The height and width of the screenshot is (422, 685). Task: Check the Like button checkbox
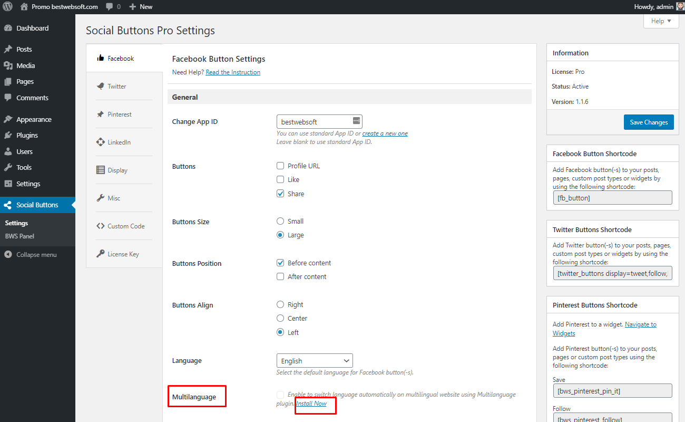click(280, 179)
